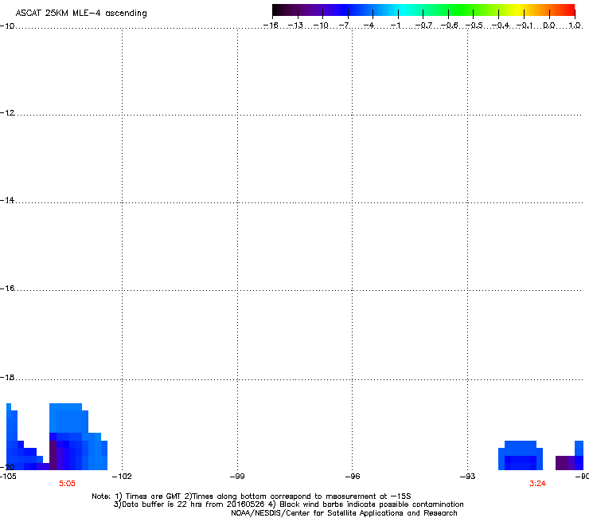The height and width of the screenshot is (518, 589).
Task: Pick the cyan section of color bar
Action: point(404,10)
